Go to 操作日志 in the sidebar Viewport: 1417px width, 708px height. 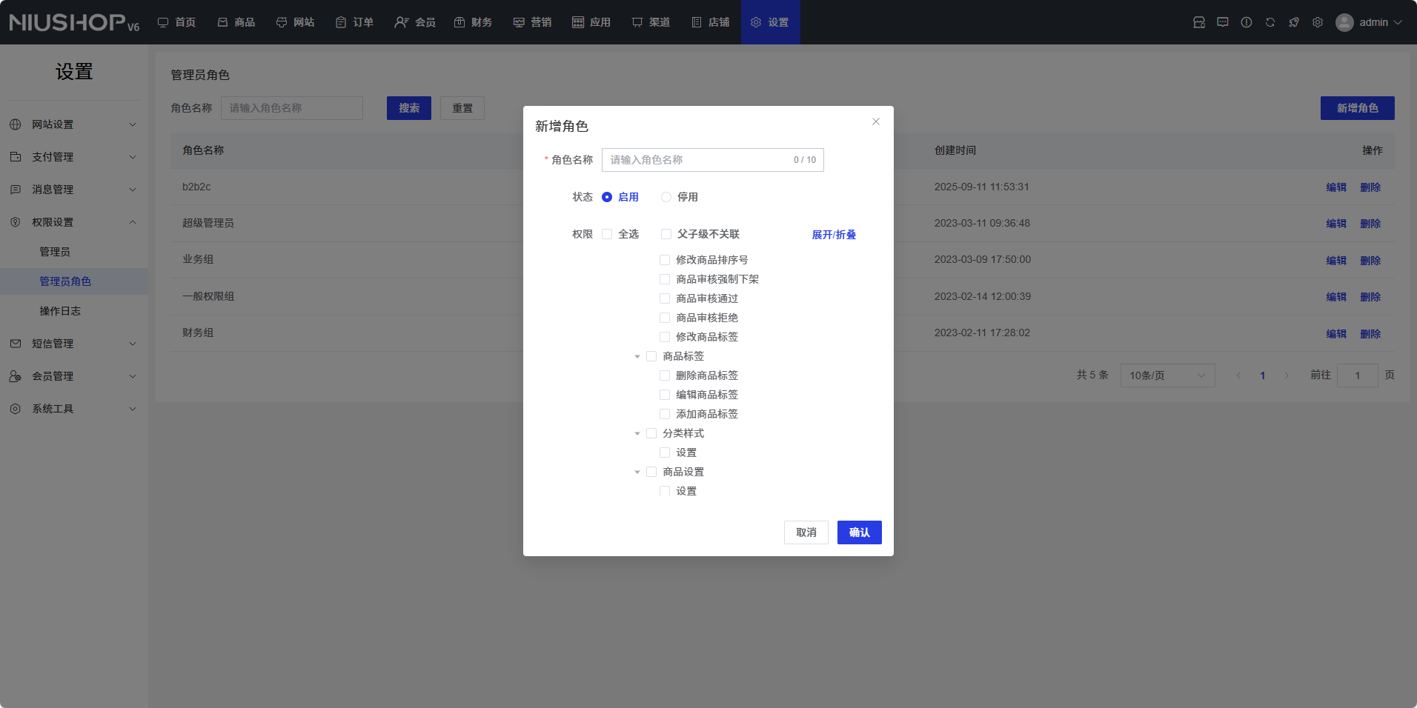point(60,311)
